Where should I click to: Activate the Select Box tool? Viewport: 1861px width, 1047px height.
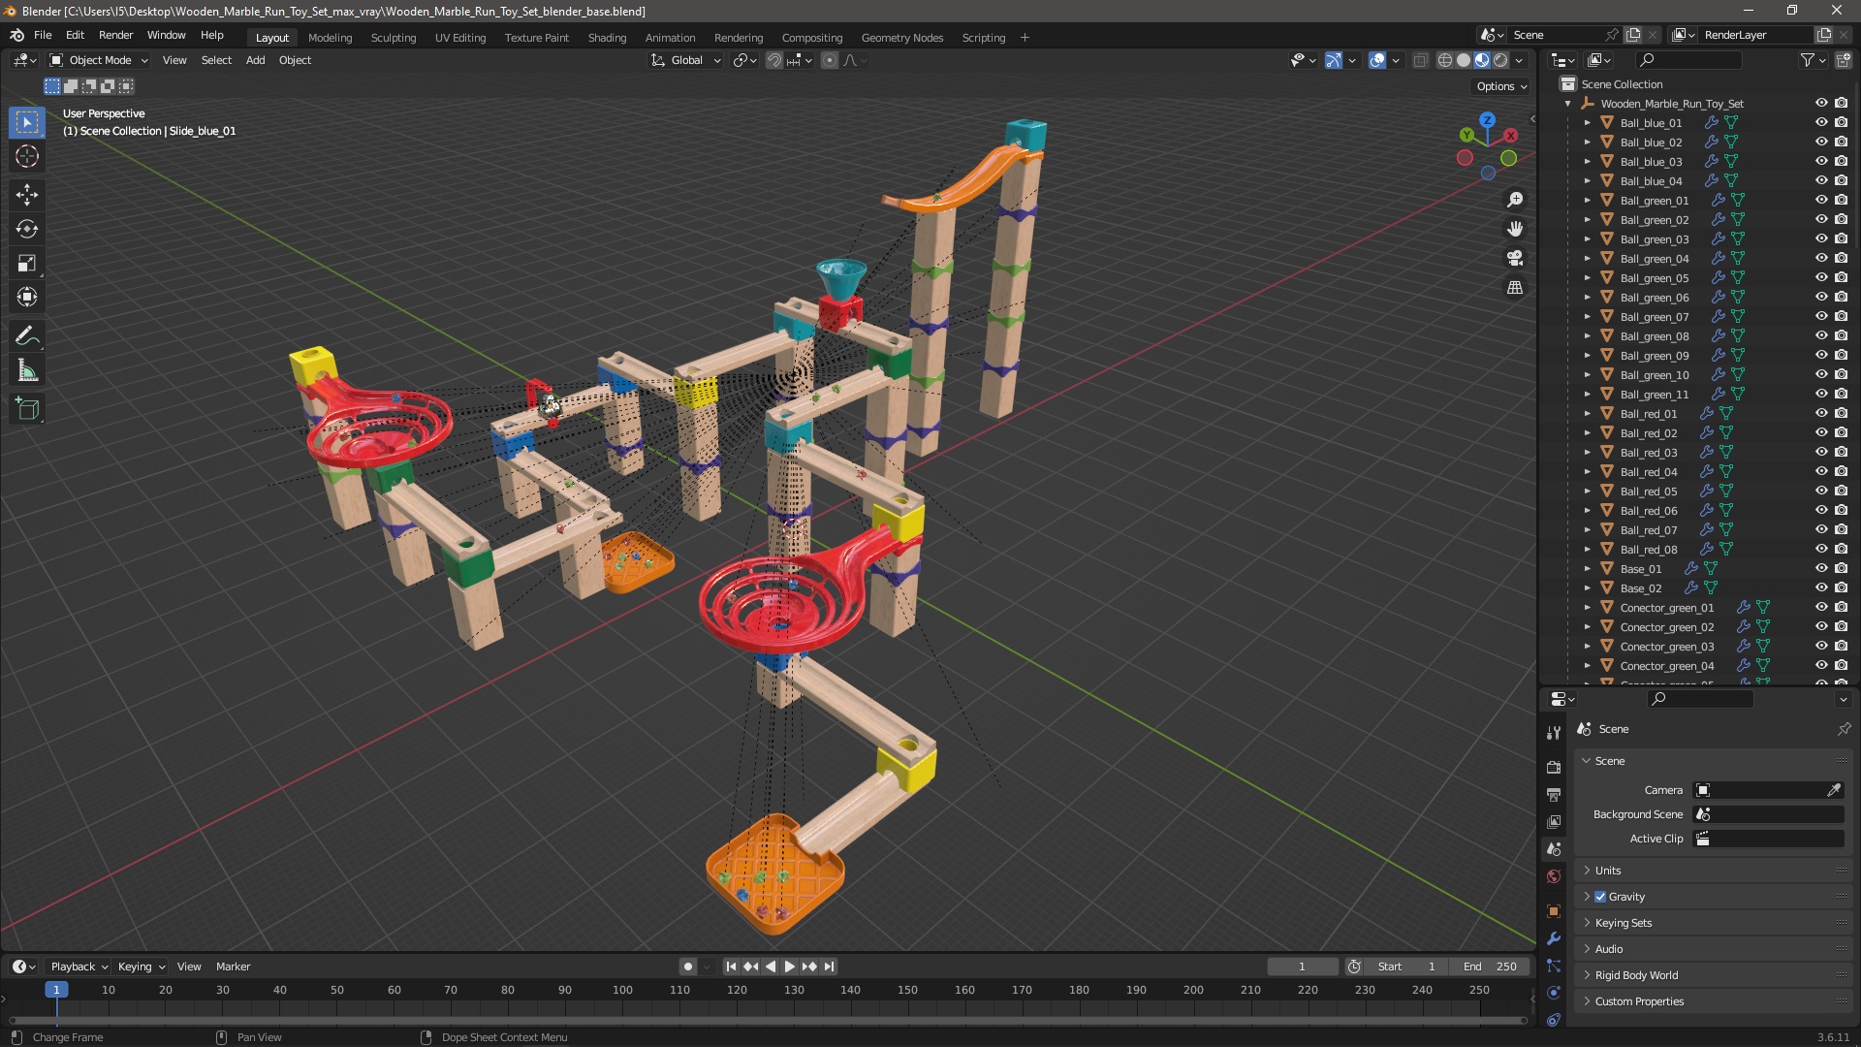pos(27,122)
